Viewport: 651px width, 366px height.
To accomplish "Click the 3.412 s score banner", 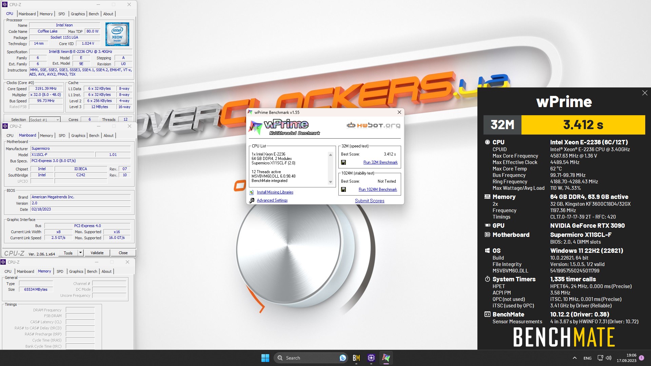I will click(583, 125).
